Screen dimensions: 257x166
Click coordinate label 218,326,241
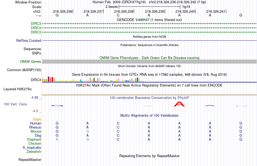[216, 11]
